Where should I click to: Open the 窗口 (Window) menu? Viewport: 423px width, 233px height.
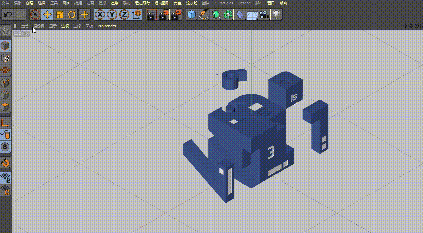coord(271,3)
